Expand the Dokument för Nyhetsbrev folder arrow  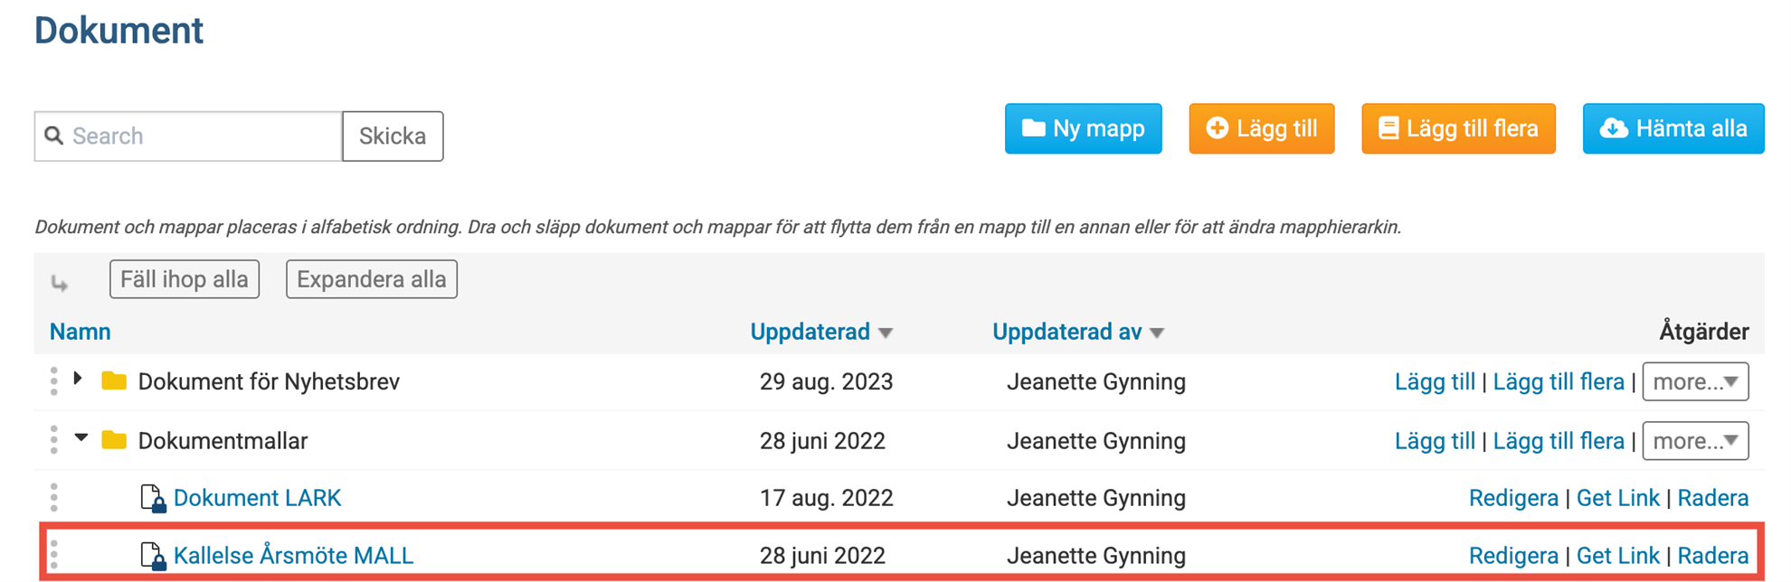tap(79, 379)
